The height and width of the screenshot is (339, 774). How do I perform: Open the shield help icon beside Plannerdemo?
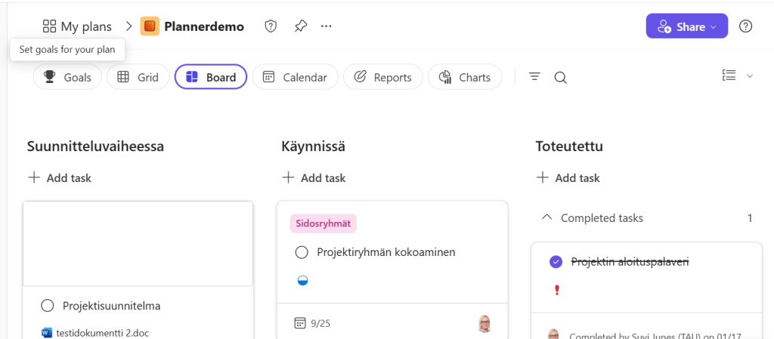[x=271, y=26]
